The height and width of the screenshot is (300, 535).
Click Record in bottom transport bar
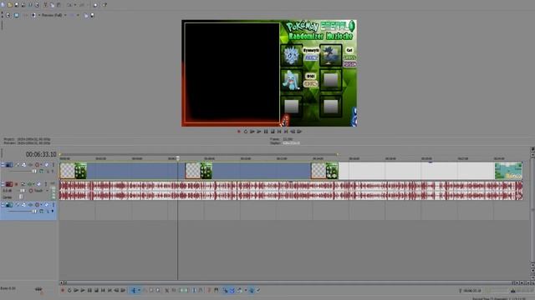[63, 291]
